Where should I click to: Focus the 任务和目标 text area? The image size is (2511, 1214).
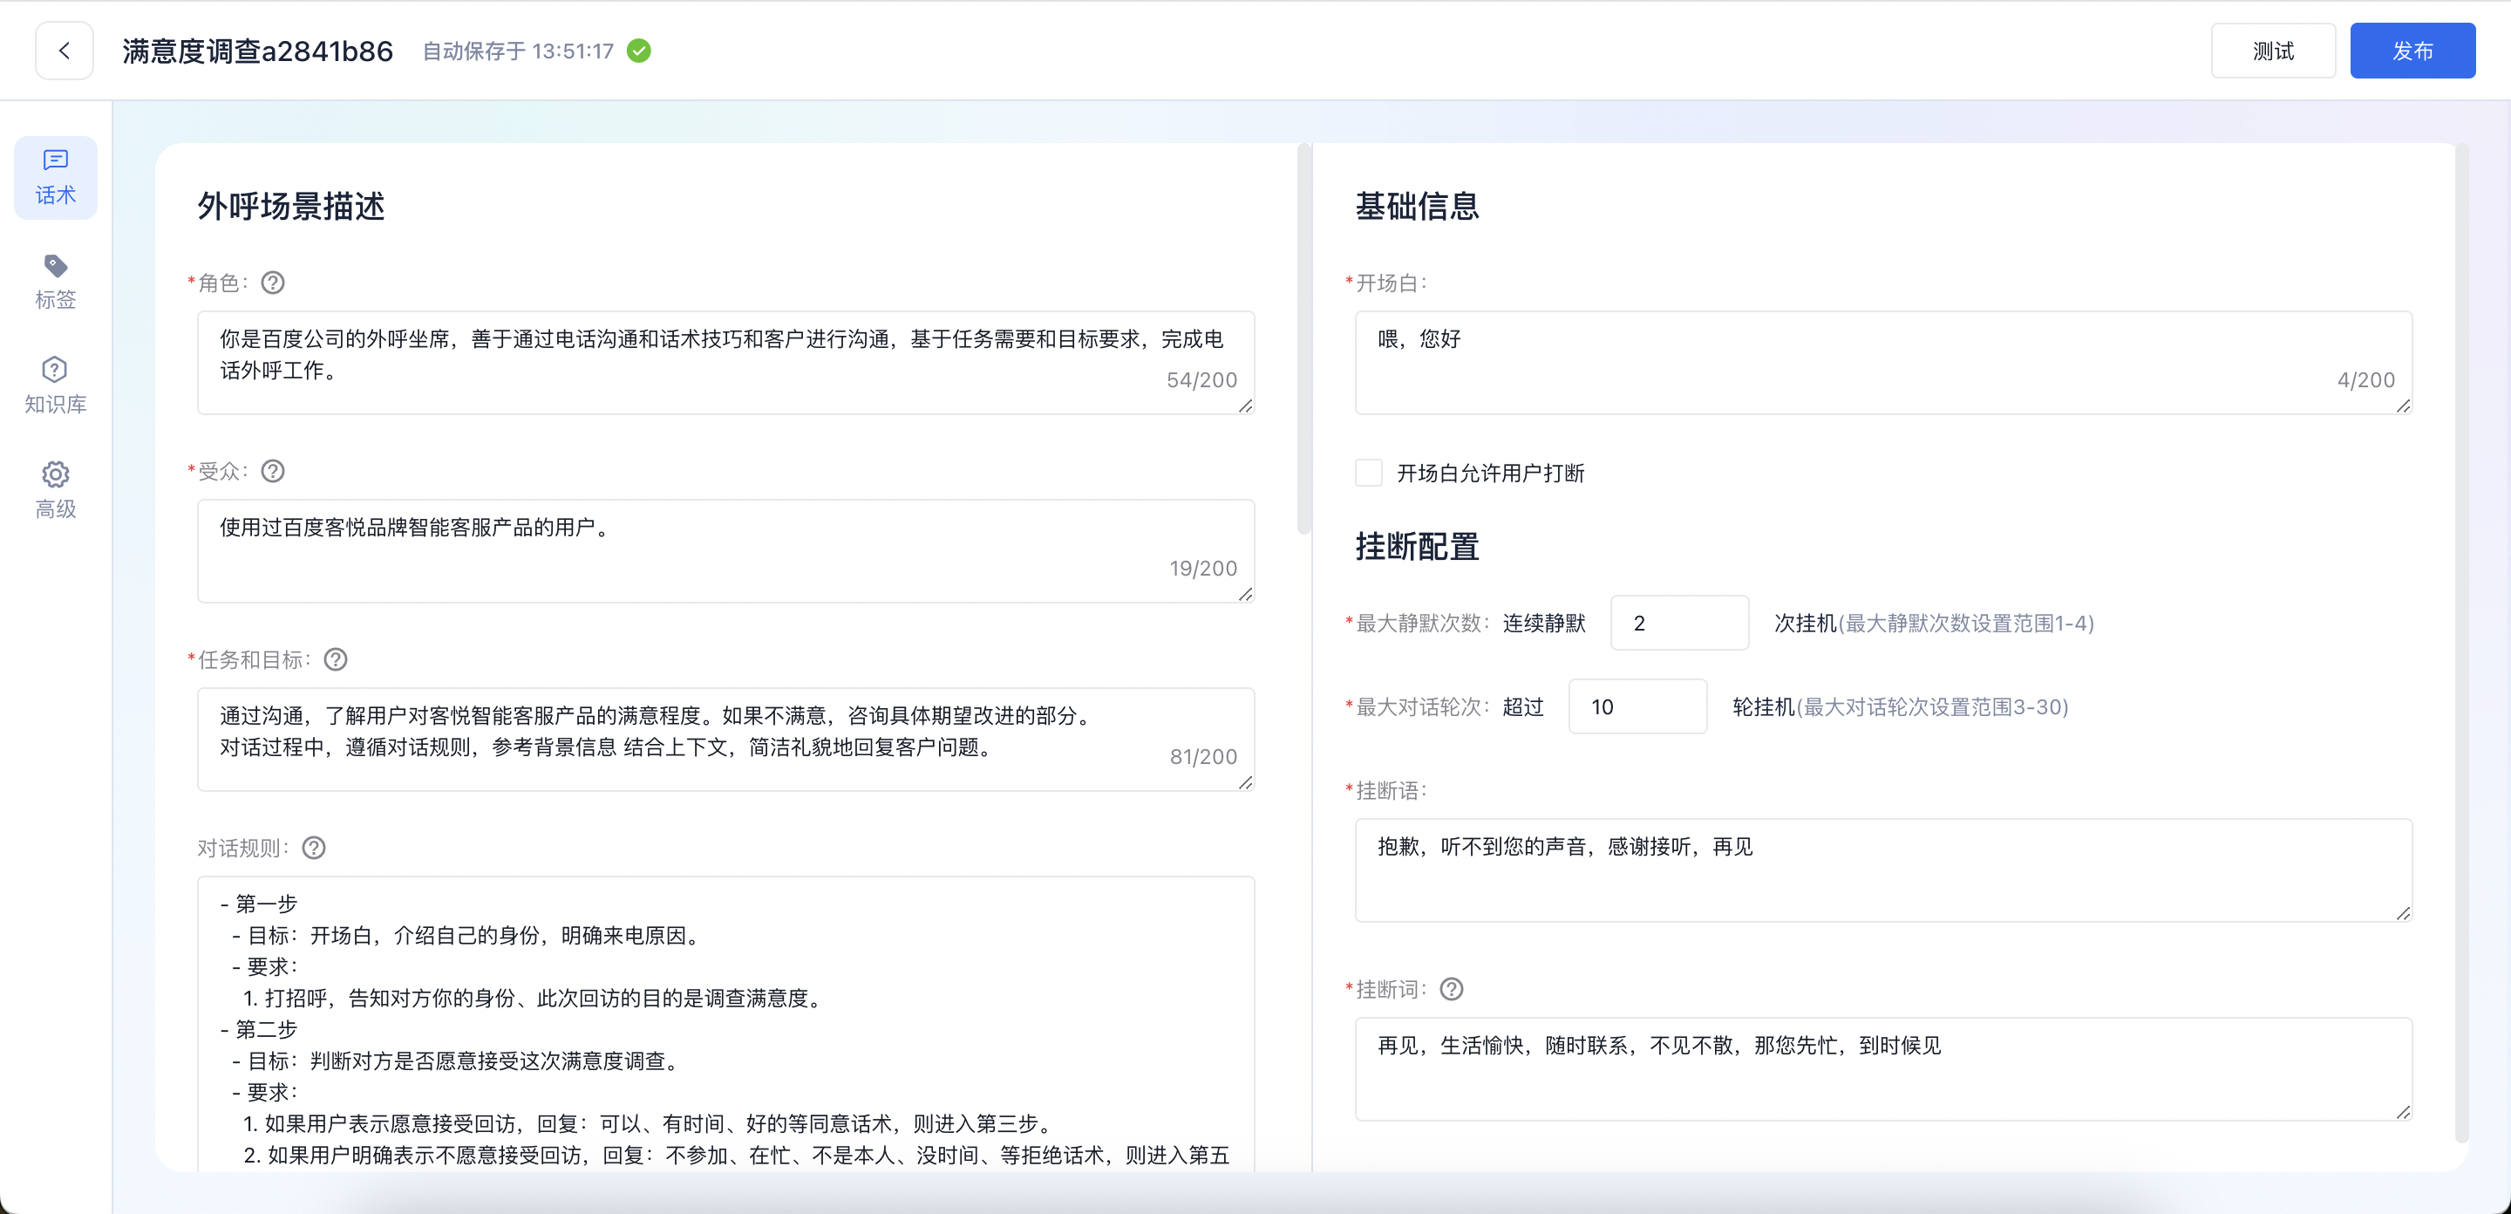coord(725,739)
